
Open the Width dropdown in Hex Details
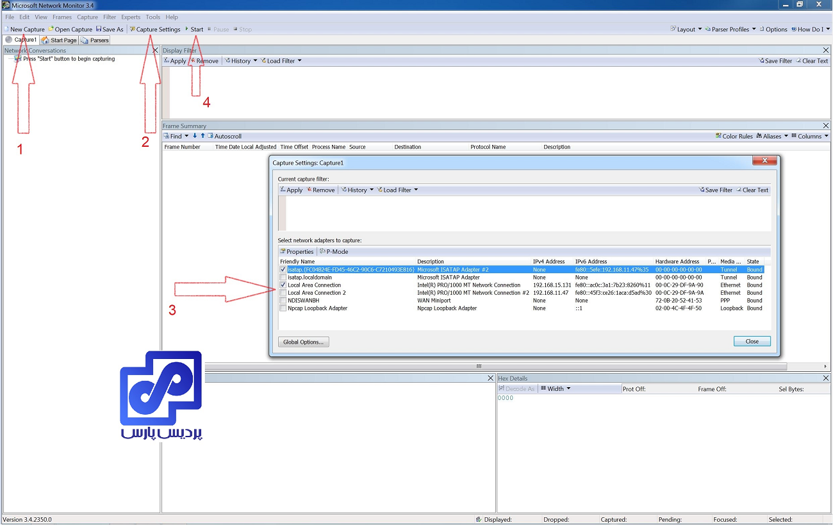[x=556, y=388]
